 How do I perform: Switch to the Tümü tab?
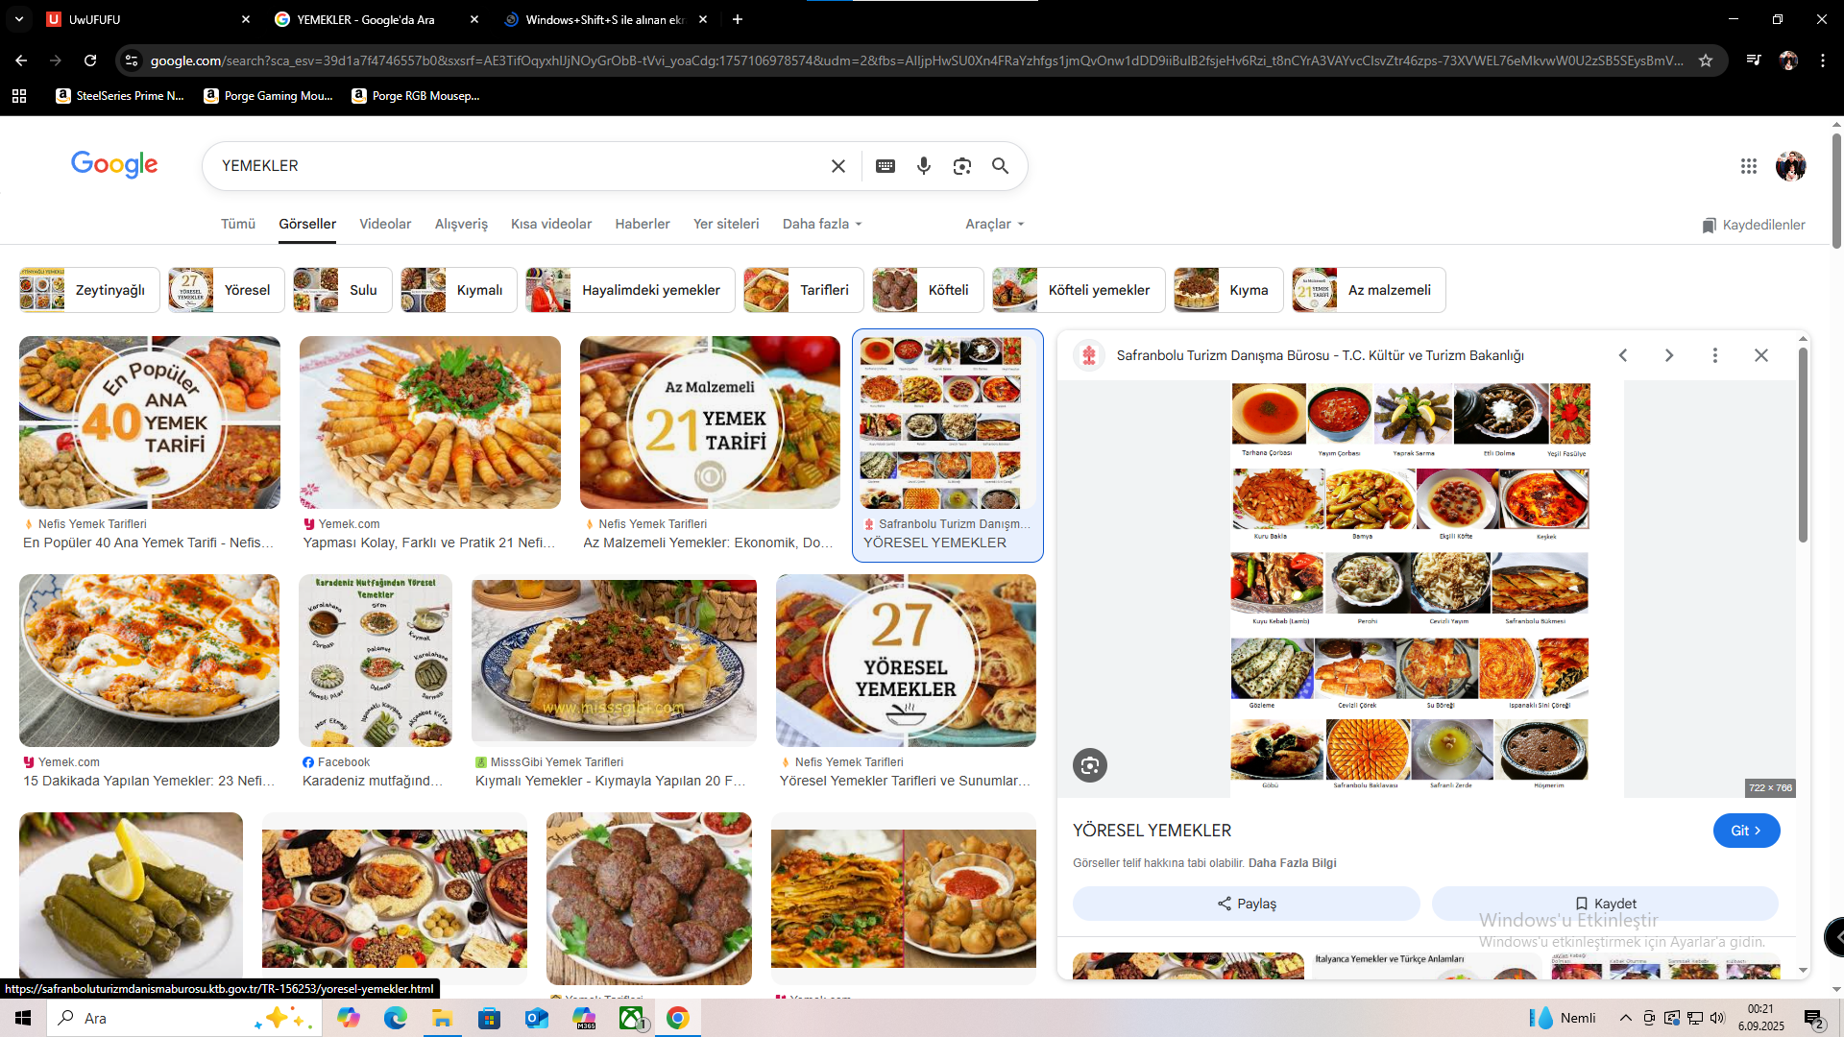(x=238, y=224)
